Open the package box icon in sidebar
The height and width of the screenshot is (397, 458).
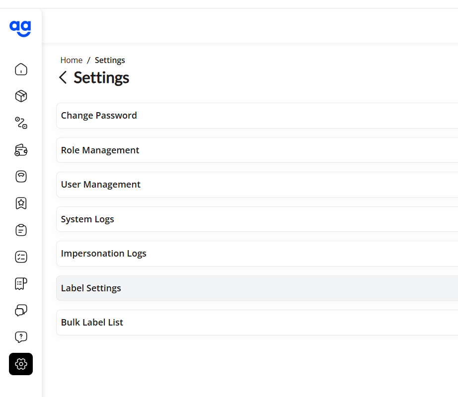(x=21, y=96)
